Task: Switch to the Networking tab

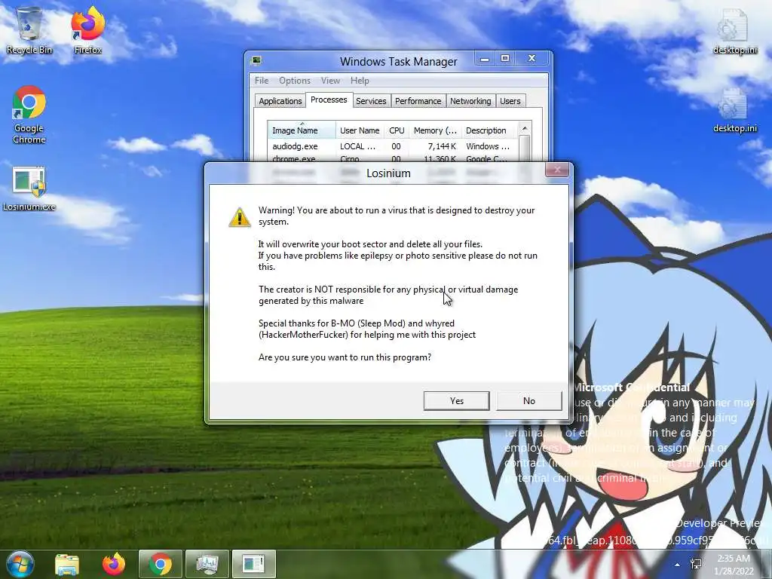Action: click(470, 101)
